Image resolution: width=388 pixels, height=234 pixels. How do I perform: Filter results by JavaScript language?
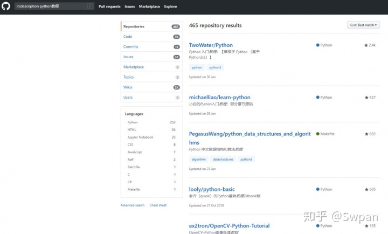tap(151, 152)
